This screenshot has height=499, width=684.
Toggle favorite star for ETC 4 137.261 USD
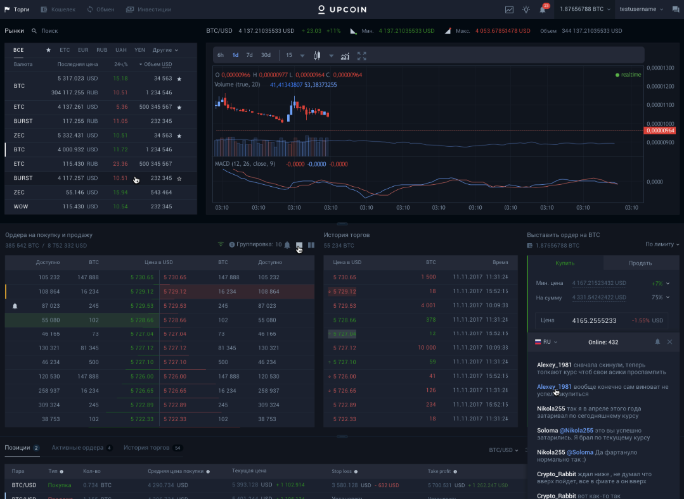(179, 107)
